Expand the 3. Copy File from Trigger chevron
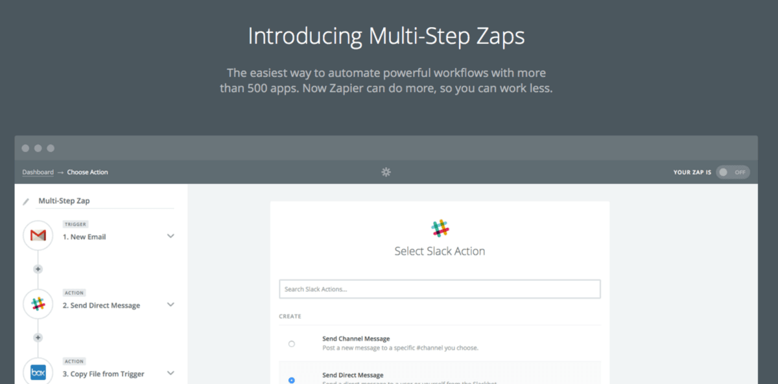This screenshot has height=384, width=778. [x=171, y=373]
